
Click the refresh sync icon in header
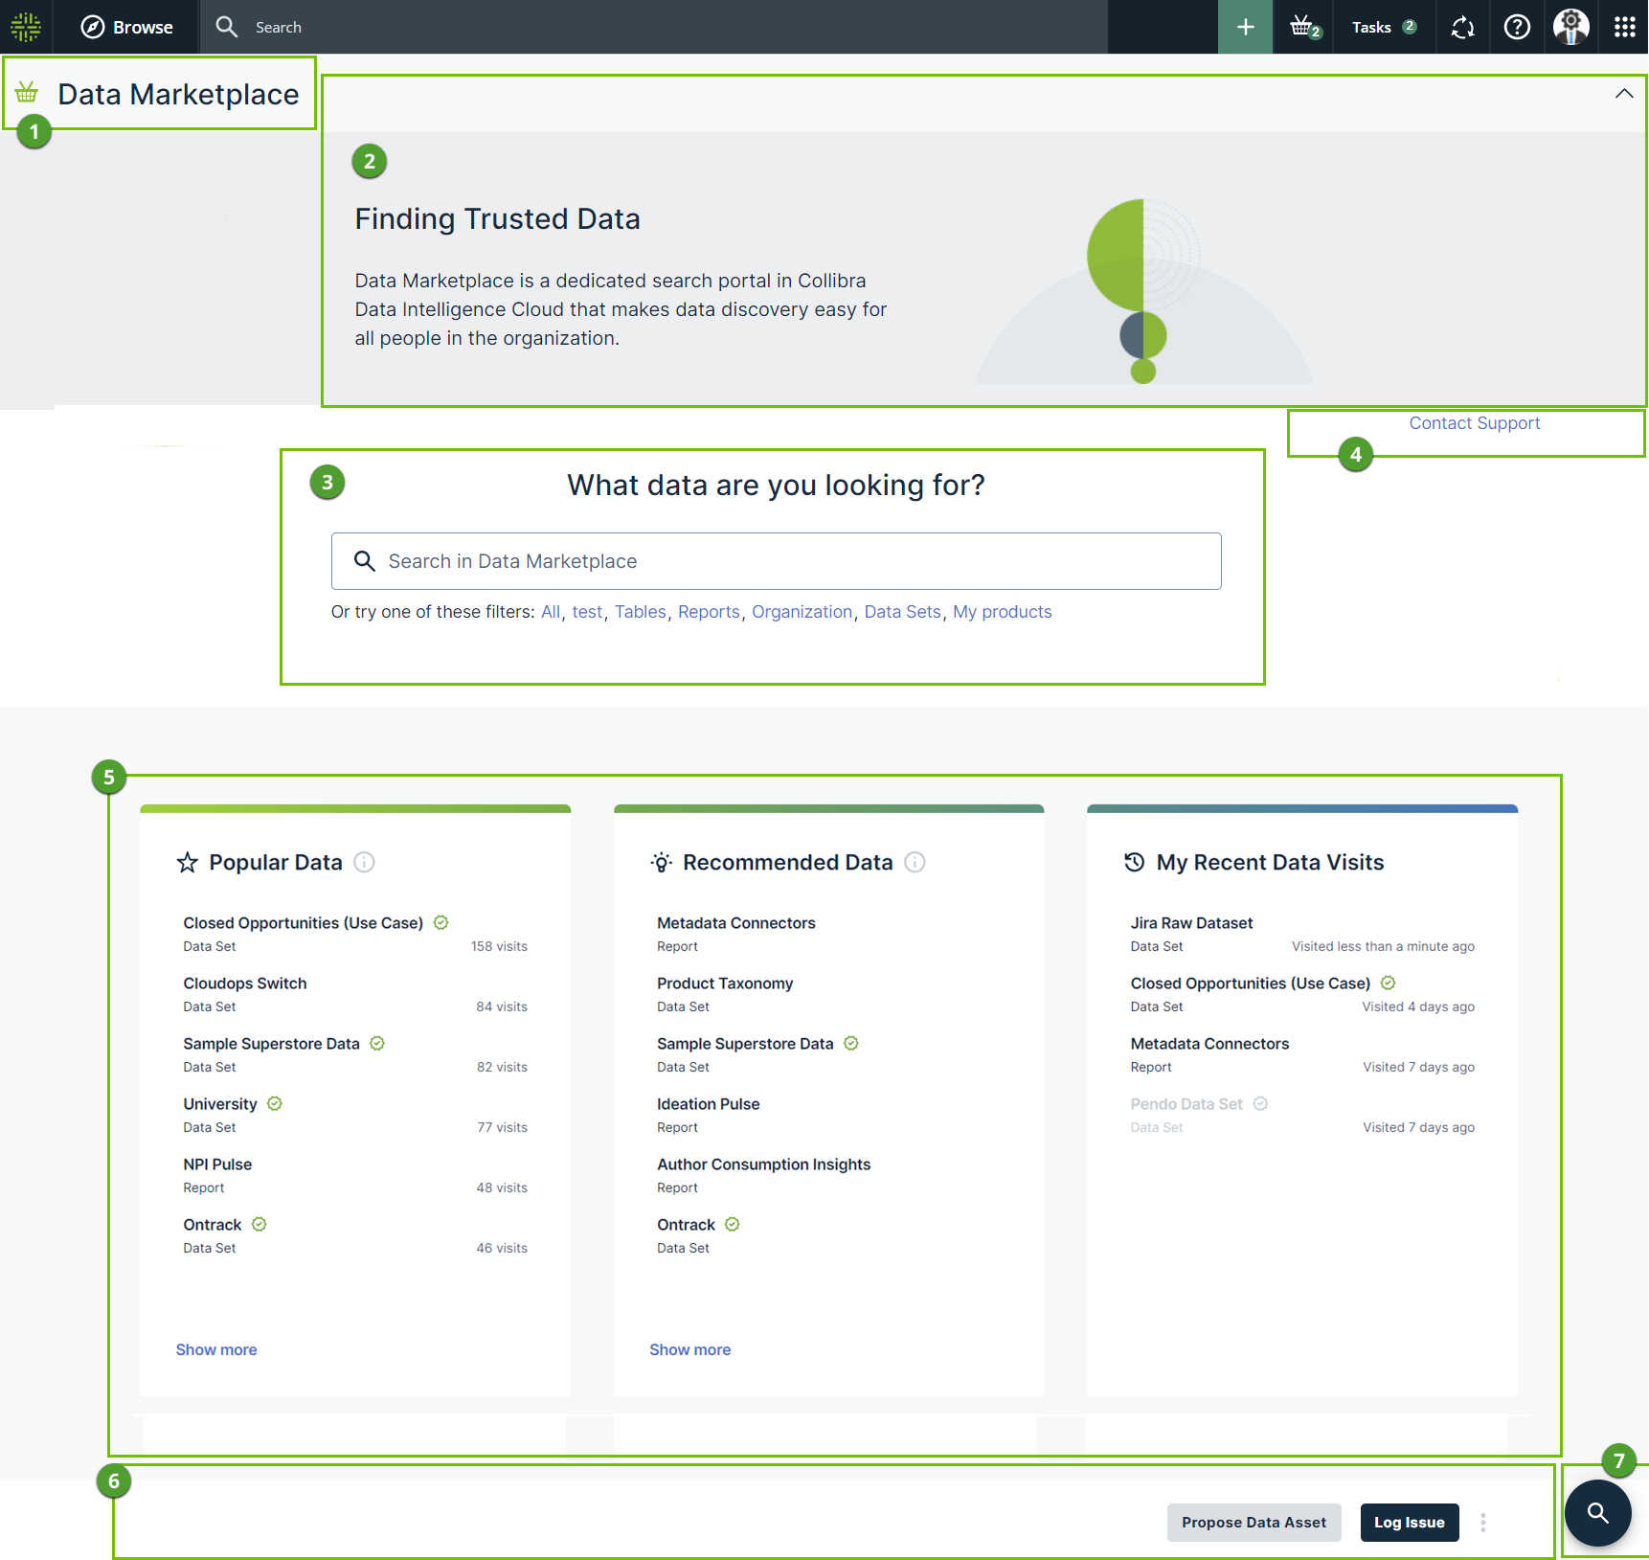(x=1462, y=27)
